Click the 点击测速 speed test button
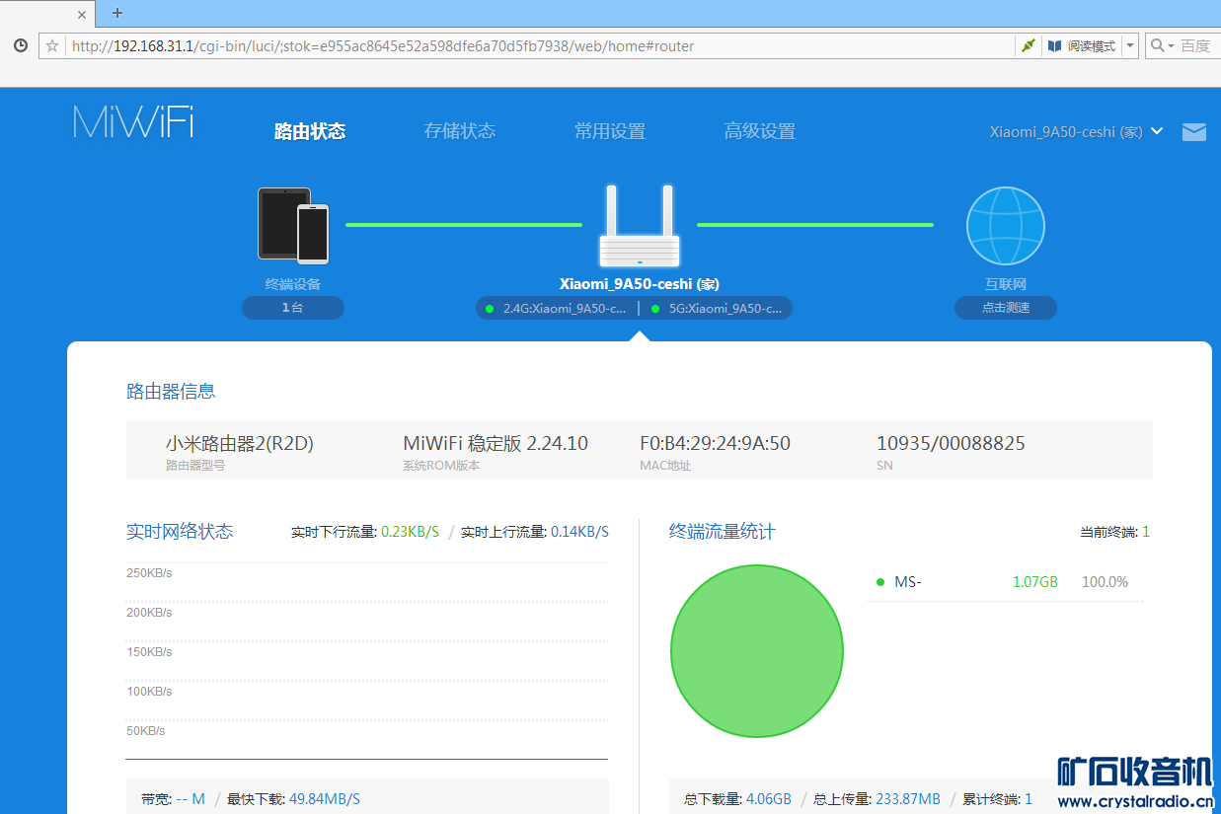Image resolution: width=1221 pixels, height=814 pixels. 1005,308
